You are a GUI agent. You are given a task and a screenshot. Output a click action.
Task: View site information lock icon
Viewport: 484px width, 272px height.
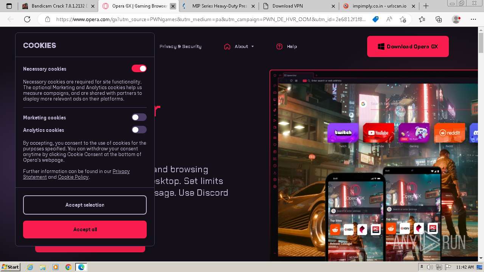47,19
